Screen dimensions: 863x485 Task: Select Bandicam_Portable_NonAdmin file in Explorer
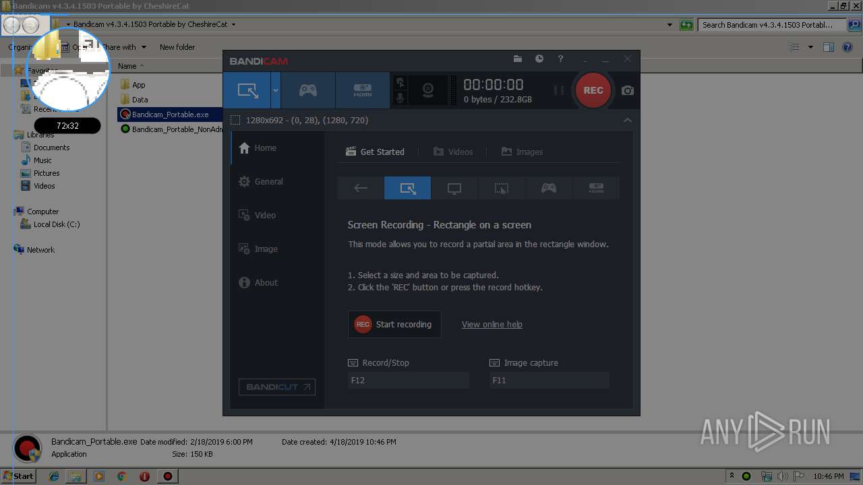pyautogui.click(x=171, y=129)
